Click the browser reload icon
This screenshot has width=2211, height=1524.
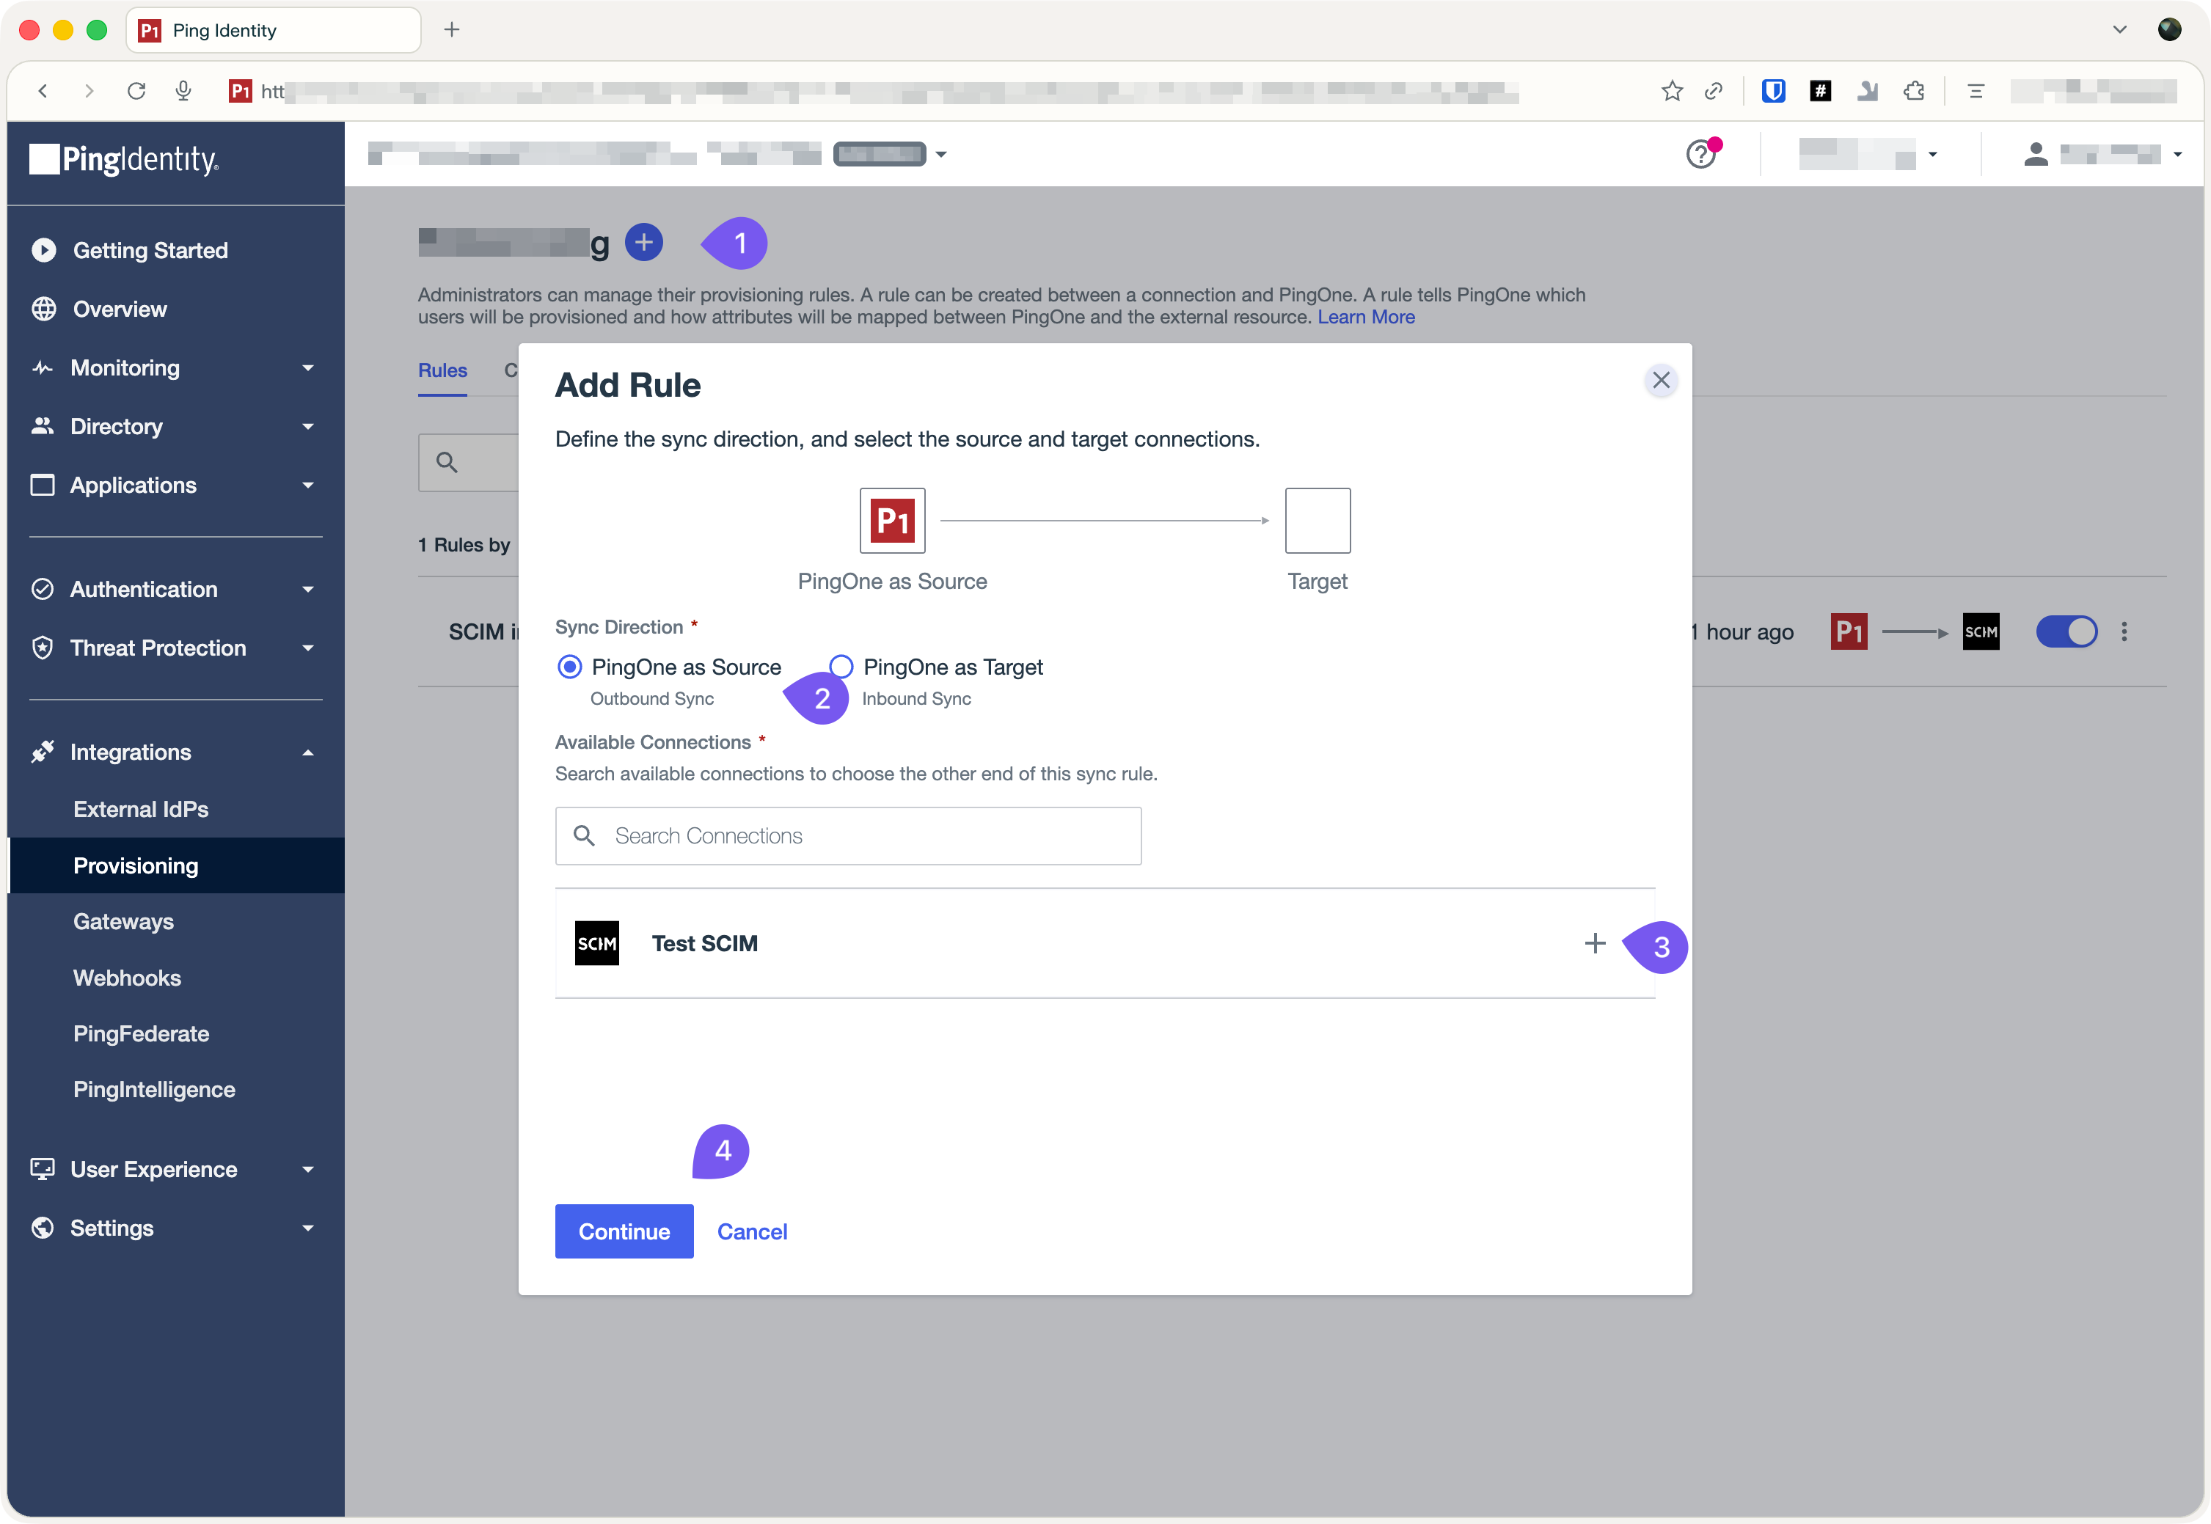[136, 91]
